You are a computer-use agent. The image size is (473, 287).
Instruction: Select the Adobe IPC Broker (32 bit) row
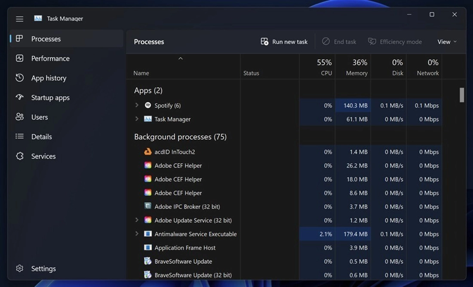(x=284, y=206)
